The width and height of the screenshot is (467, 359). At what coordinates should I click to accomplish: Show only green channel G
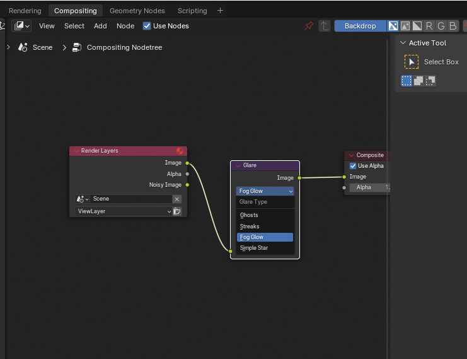pos(441,26)
